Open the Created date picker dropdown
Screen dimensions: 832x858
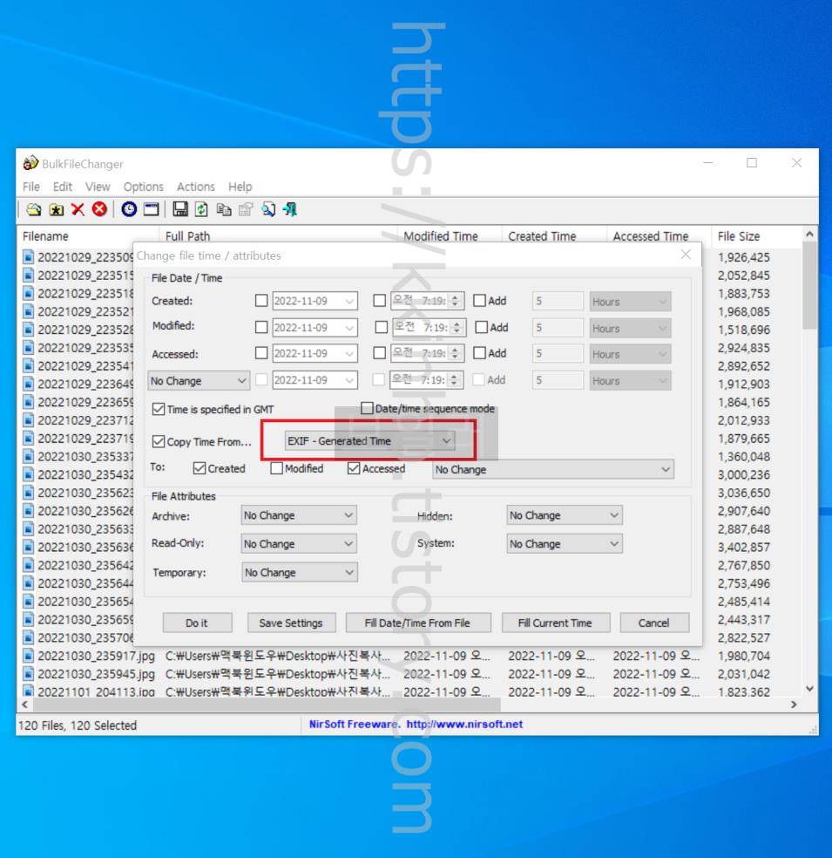pyautogui.click(x=349, y=301)
